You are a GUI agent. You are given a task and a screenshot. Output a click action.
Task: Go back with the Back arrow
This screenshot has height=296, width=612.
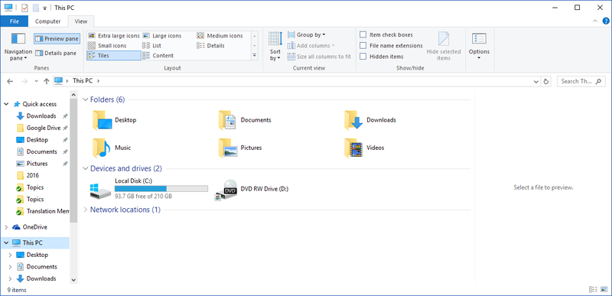pos(10,81)
